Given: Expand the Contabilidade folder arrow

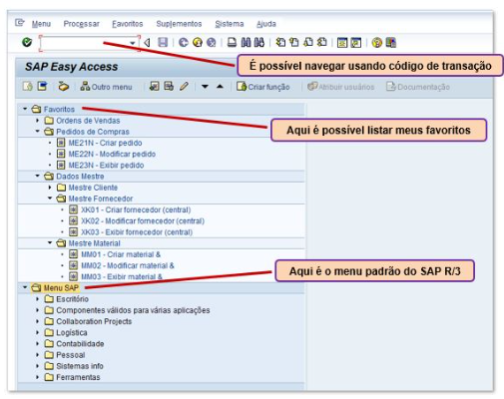Looking at the screenshot, I should [x=37, y=343].
